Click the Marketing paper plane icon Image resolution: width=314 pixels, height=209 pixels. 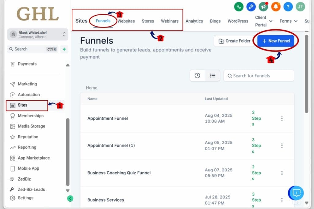12,84
